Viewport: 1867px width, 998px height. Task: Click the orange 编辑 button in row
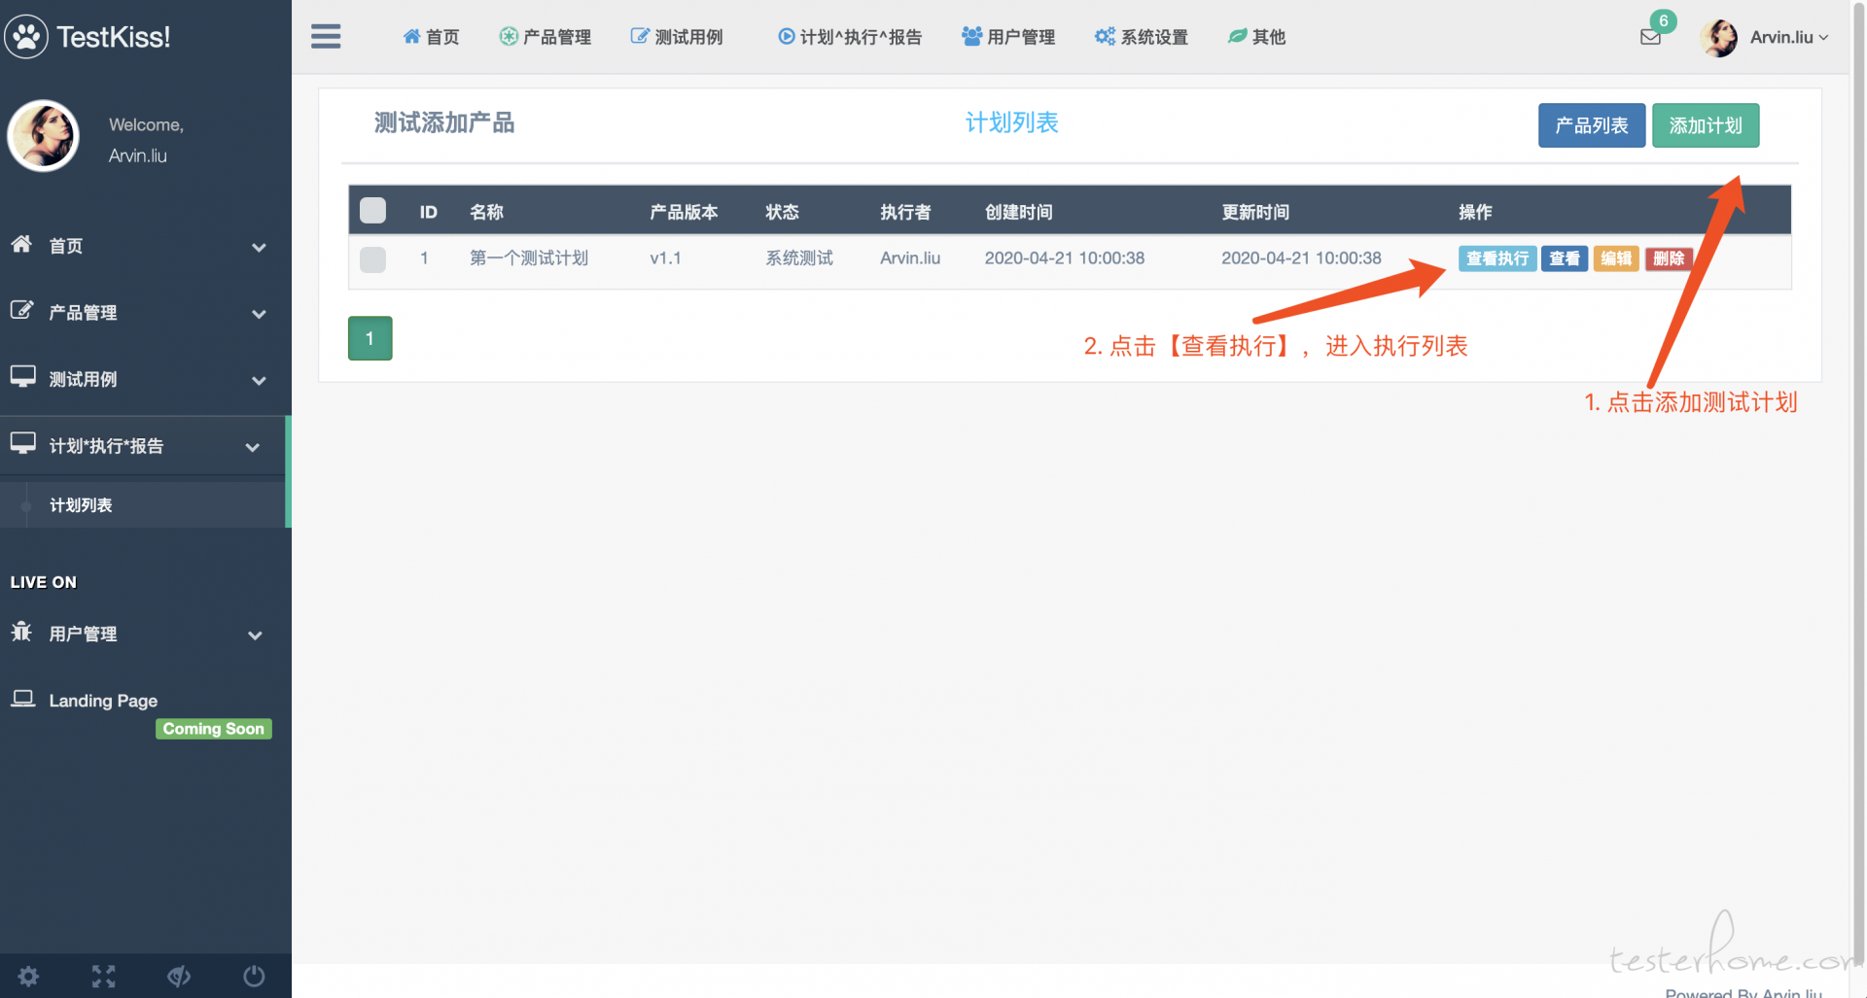tap(1616, 258)
